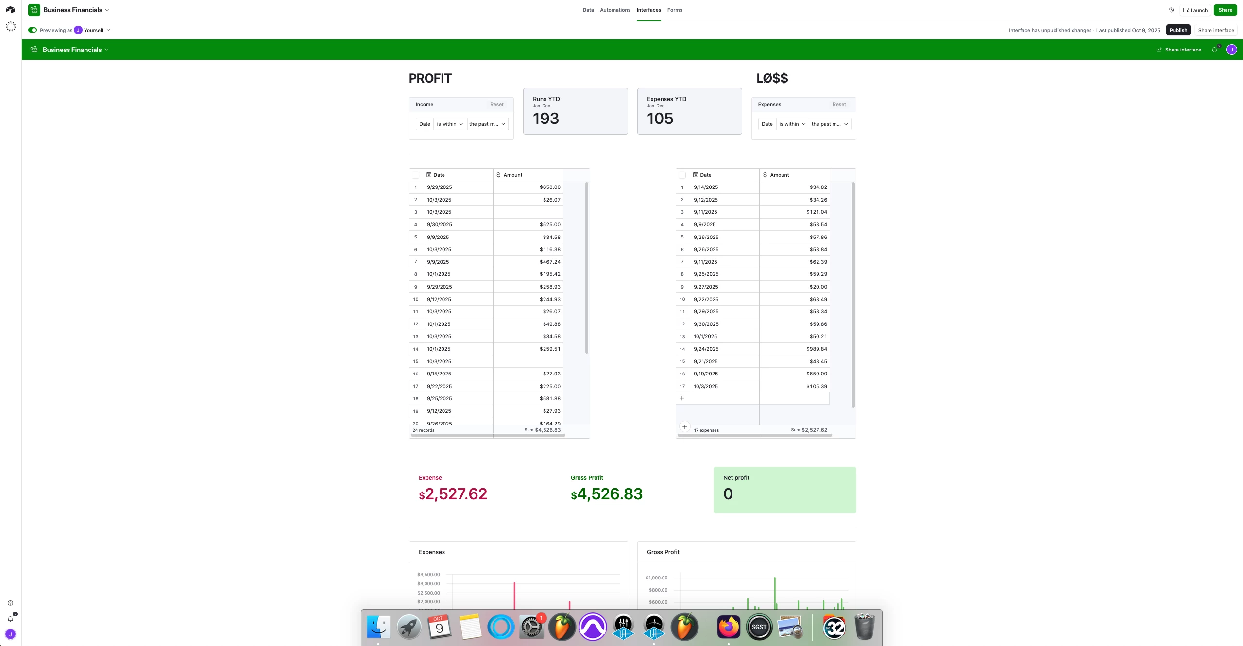Click round plus button to add expense
Viewport: 1243px width, 646px height.
(x=684, y=427)
